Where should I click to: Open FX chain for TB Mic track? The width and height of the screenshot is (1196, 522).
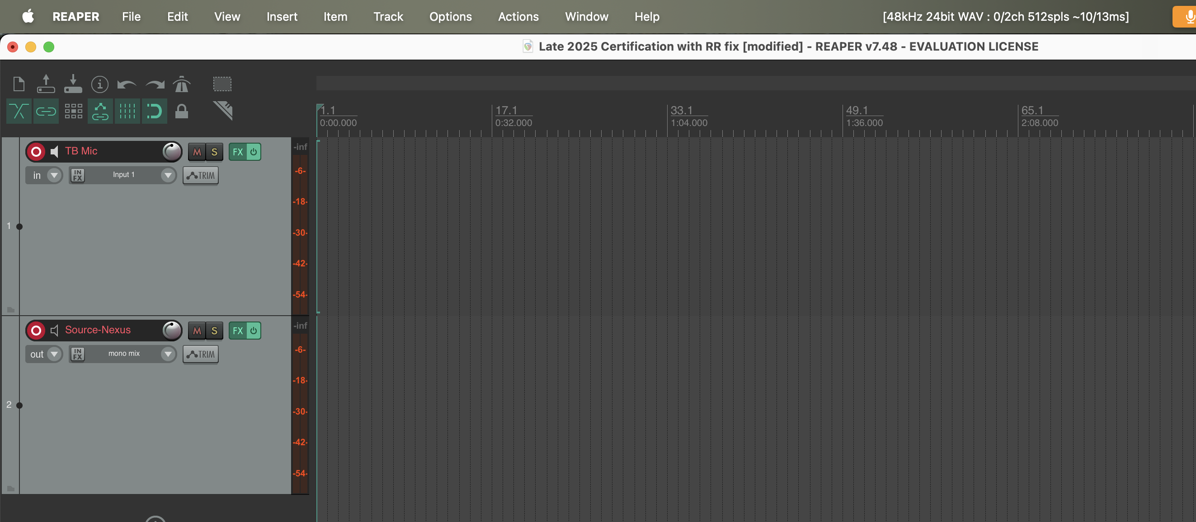pyautogui.click(x=238, y=152)
